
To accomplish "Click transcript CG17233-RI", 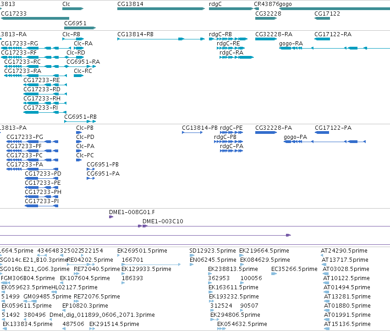I will point(45,112).
